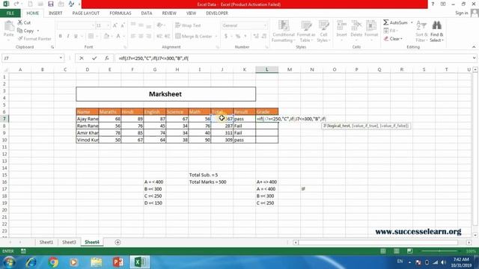Click the Copy icon in the ribbon
Image resolution: width=479 pixels, height=269 pixels.
(x=20, y=31)
